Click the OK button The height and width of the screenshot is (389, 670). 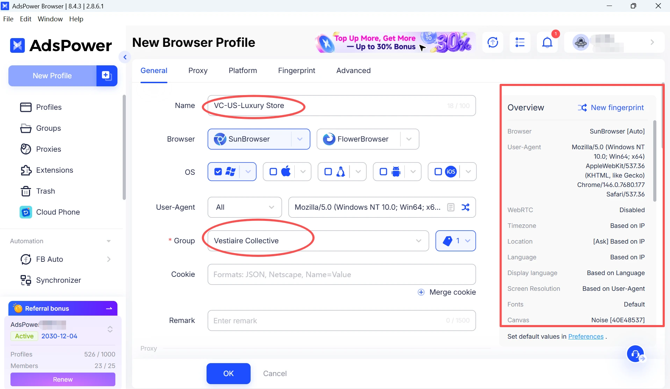(229, 373)
